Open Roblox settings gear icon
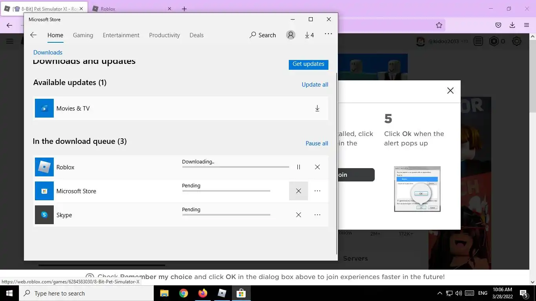This screenshot has height=301, width=536. pos(517,41)
